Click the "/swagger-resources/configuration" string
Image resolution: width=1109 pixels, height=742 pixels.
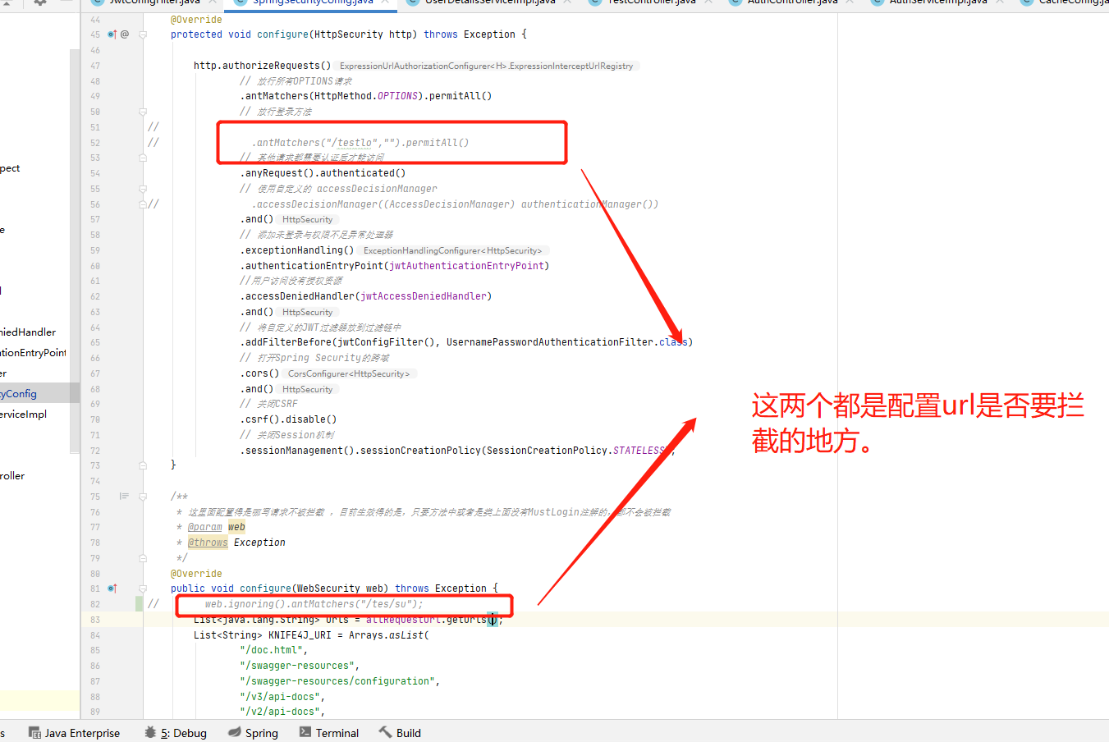pyautogui.click(x=337, y=681)
